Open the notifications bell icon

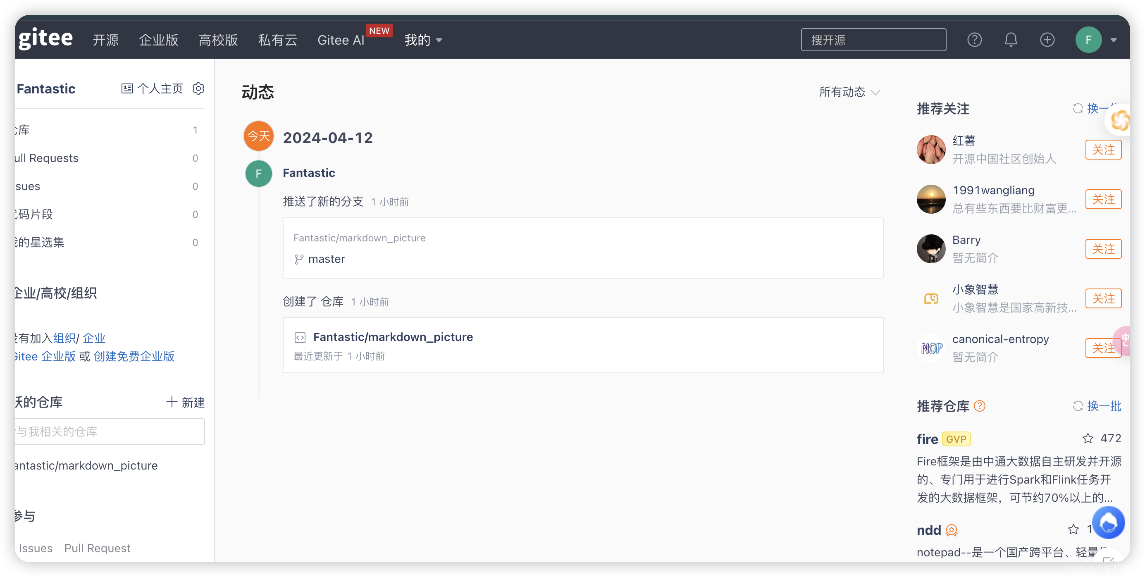(x=1011, y=40)
